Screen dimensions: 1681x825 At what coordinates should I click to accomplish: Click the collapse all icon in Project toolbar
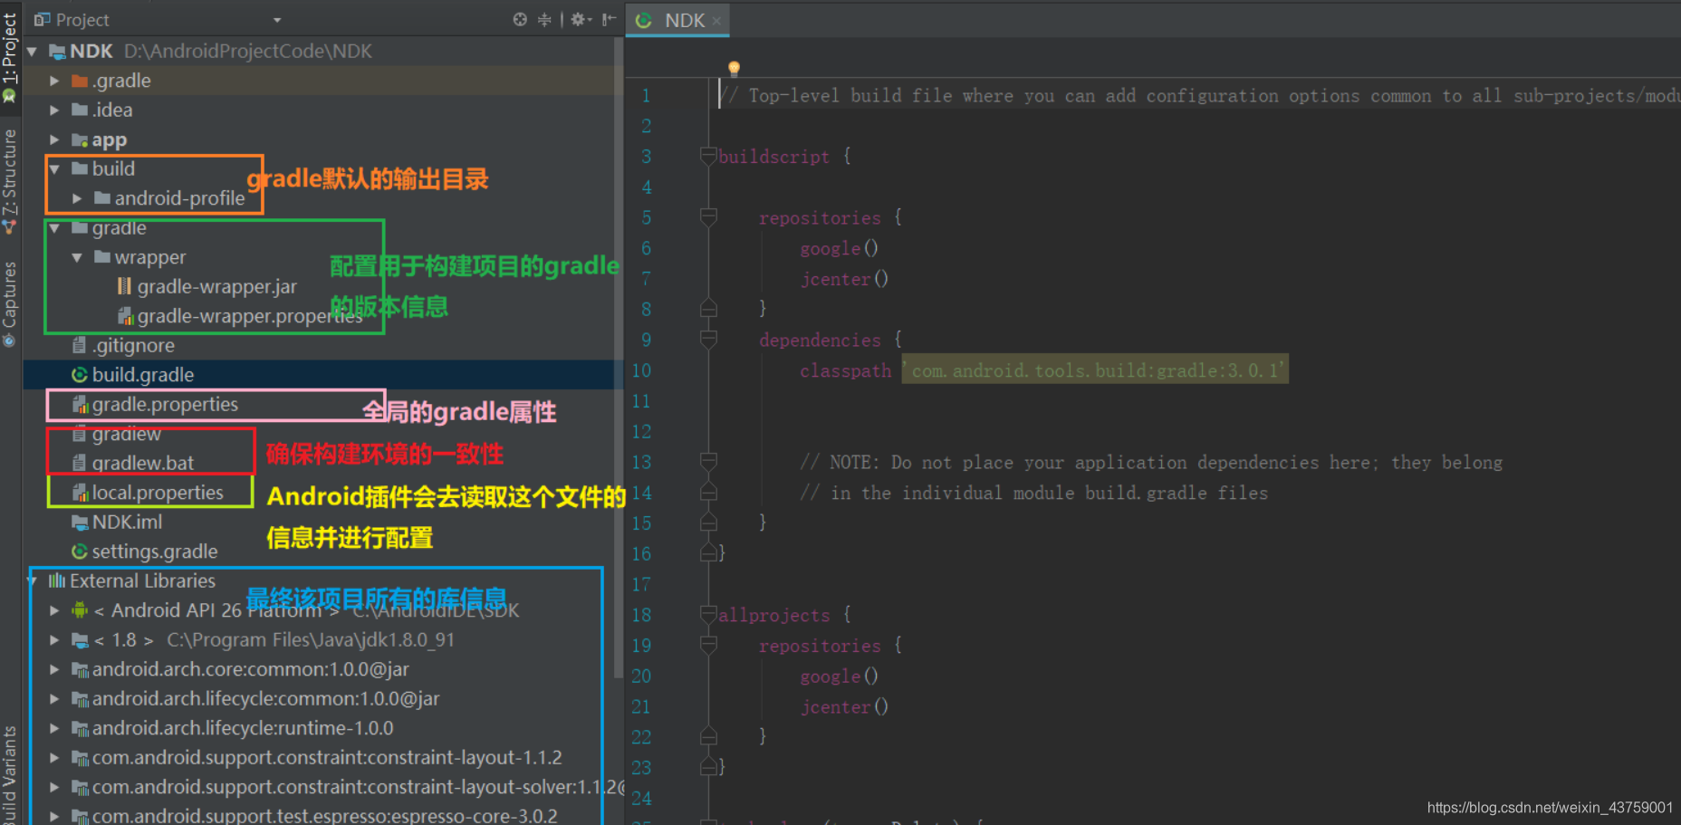[544, 19]
